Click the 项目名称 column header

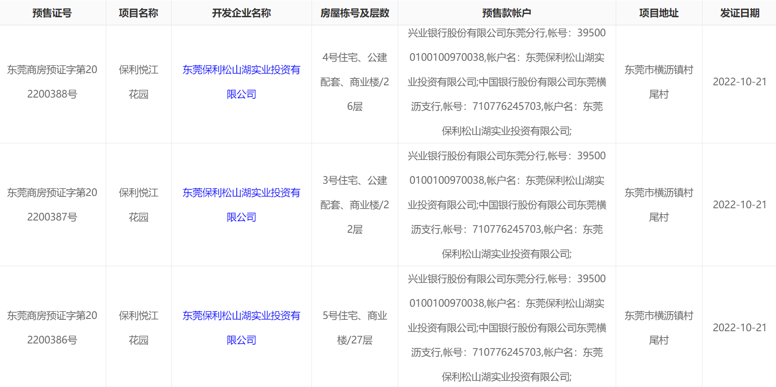[138, 13]
